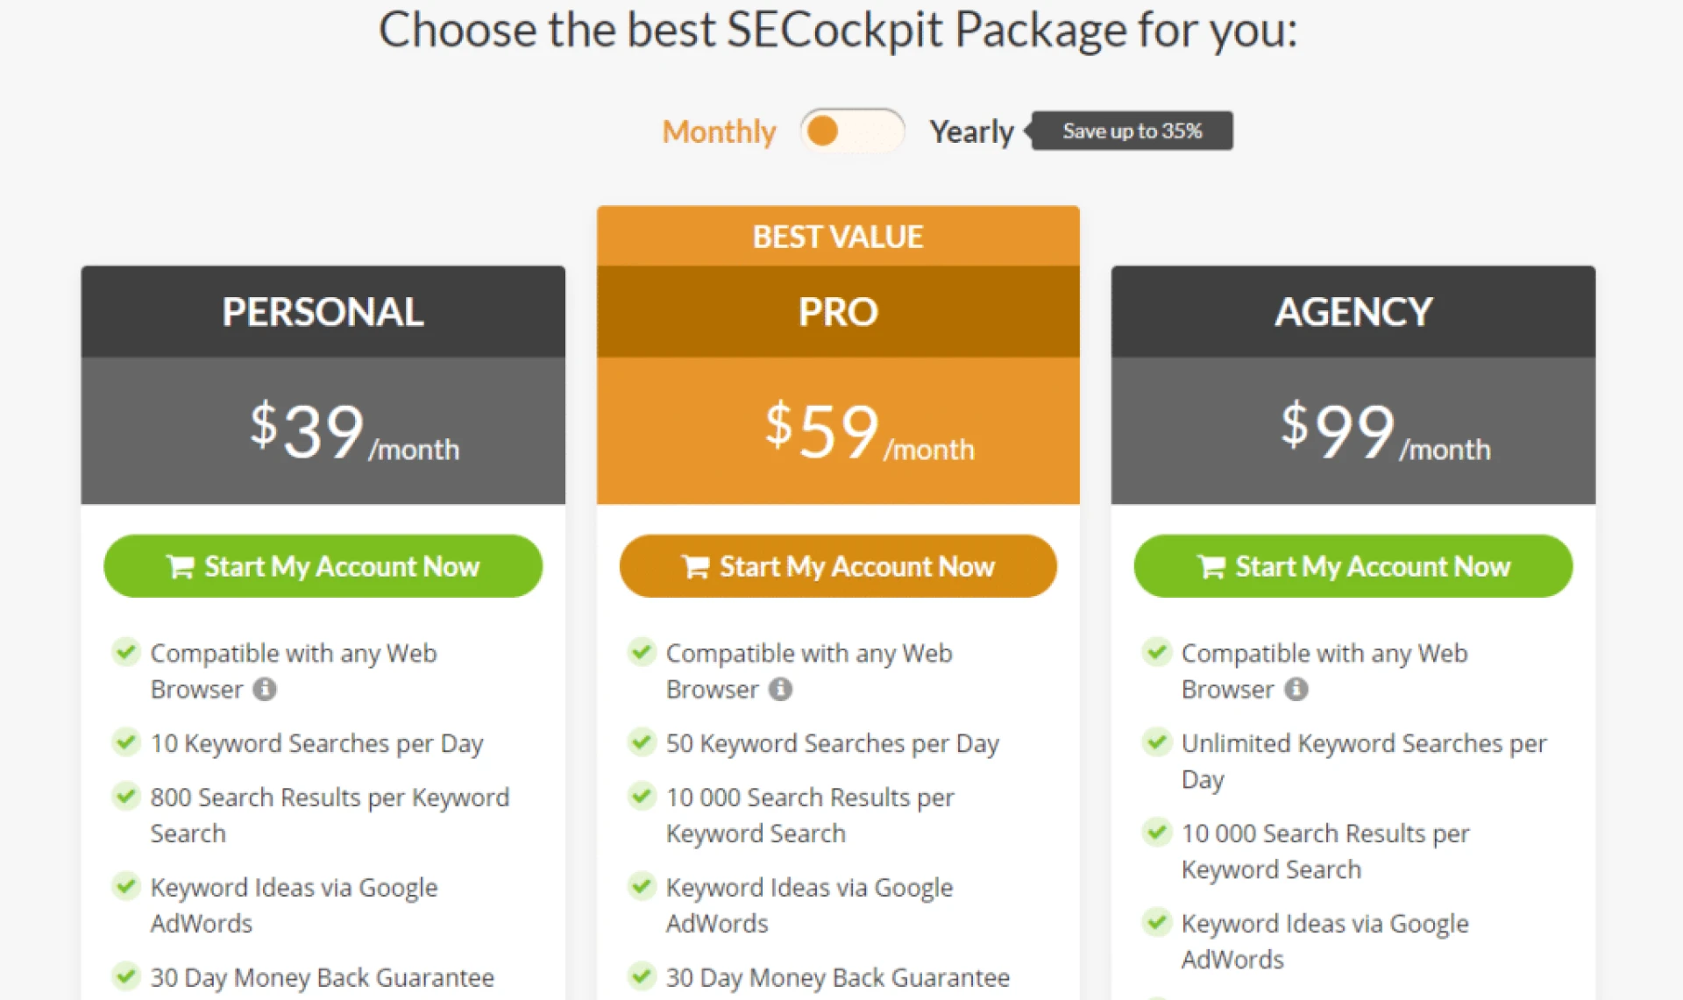Click the Save up to 35% badge
The image size is (1683, 1000).
click(x=1132, y=131)
